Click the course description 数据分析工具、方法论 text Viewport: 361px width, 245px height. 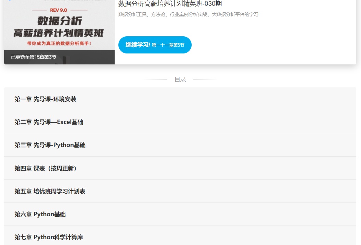pyautogui.click(x=188, y=14)
